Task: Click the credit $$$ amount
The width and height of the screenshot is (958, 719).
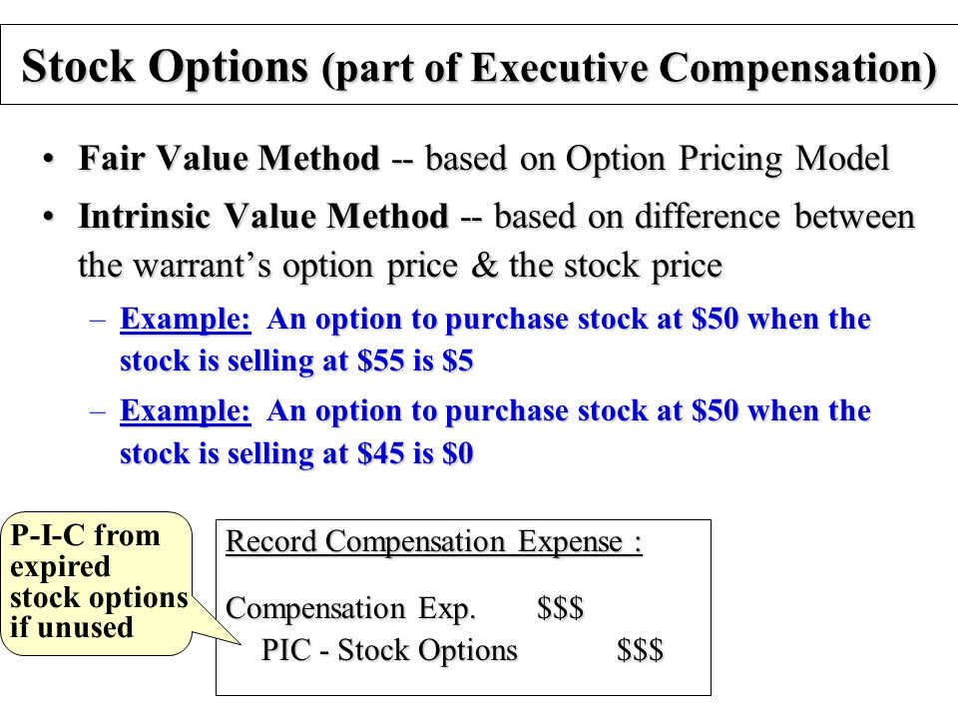Action: click(640, 650)
